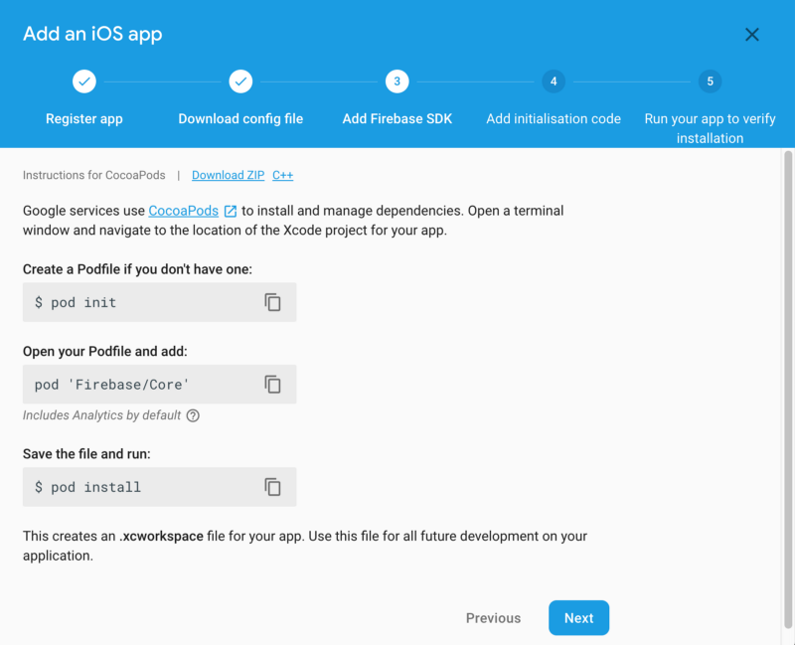The height and width of the screenshot is (645, 795).
Task: Click the vertical scrollbar on the right
Action: 788,298
